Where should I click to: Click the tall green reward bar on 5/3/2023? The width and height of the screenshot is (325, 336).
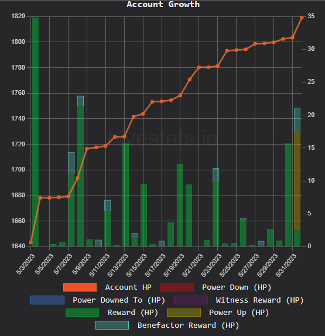click(x=35, y=132)
